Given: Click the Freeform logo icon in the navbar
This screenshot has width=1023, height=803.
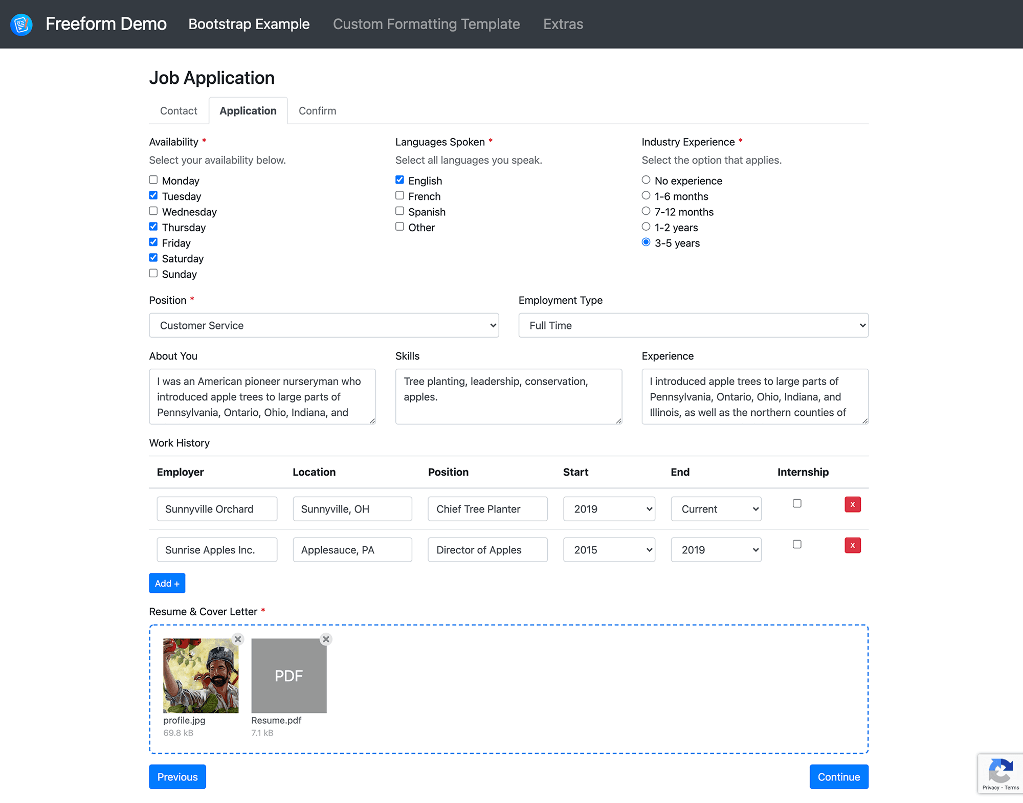Looking at the screenshot, I should point(21,24).
